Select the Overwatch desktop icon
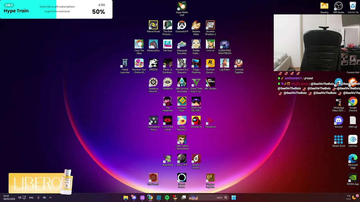This screenshot has width=360, height=202. click(182, 27)
